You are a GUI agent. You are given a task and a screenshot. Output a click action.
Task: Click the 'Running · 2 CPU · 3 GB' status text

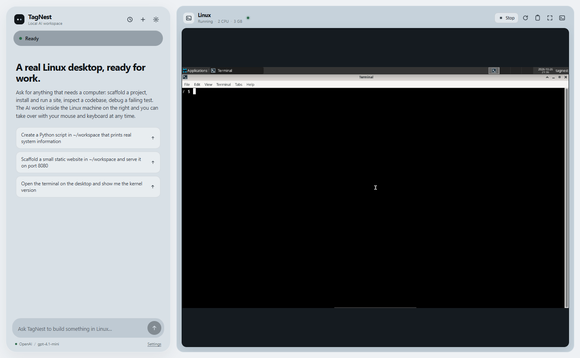point(220,22)
